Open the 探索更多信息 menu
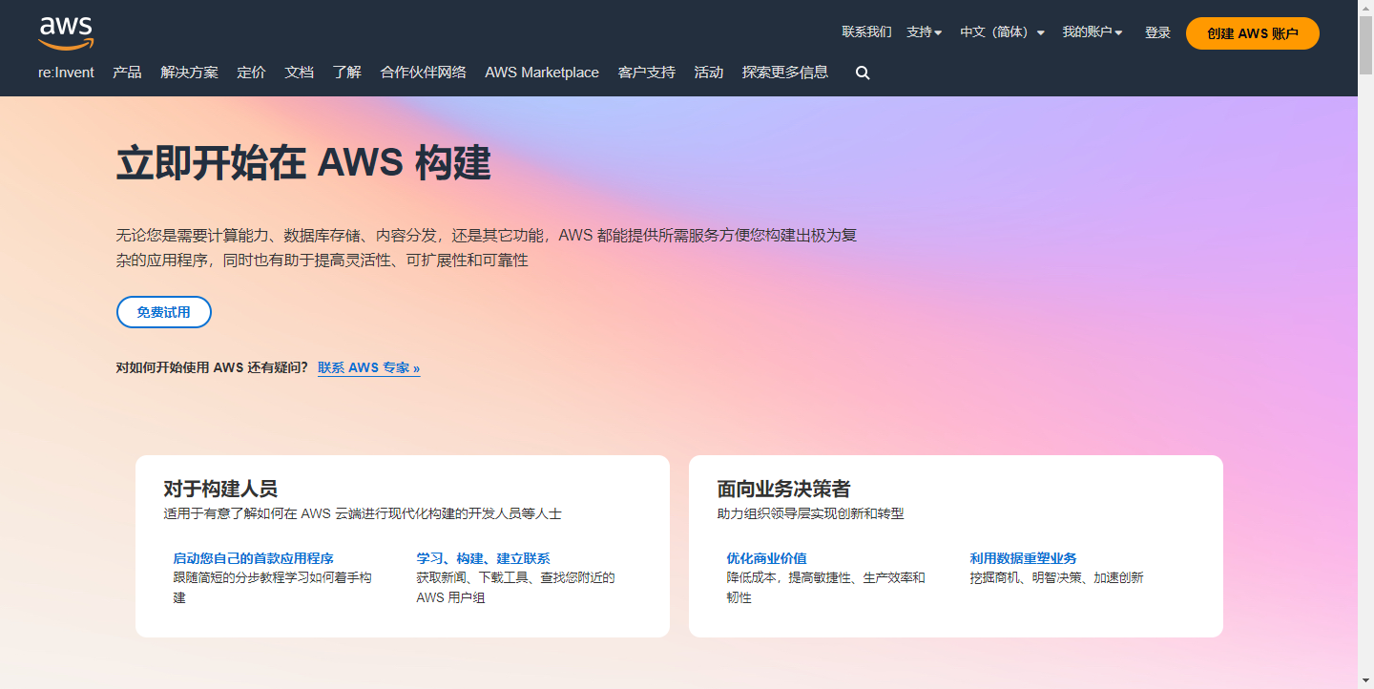Screen dimensions: 1374x689 785,73
